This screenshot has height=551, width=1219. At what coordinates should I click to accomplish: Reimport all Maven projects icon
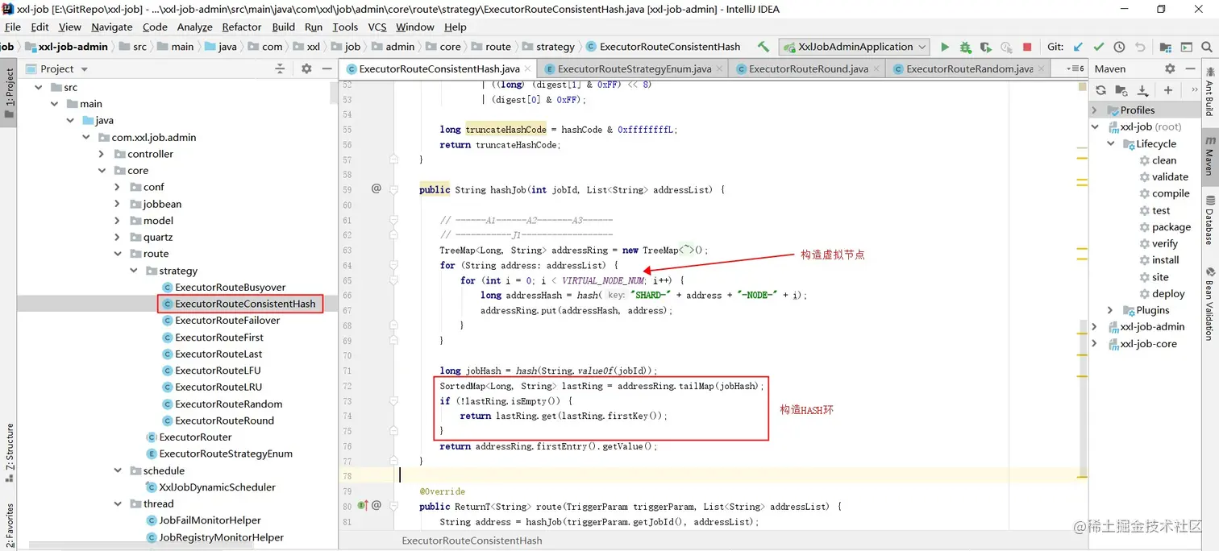point(1100,90)
